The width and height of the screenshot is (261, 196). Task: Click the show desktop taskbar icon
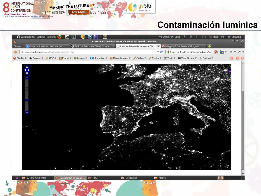point(17,178)
